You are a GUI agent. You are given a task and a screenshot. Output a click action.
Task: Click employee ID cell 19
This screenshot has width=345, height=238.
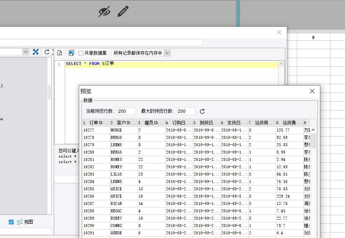point(152,196)
